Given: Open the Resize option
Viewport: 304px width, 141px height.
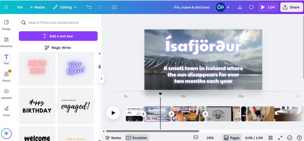Looking at the screenshot, I should [37, 7].
